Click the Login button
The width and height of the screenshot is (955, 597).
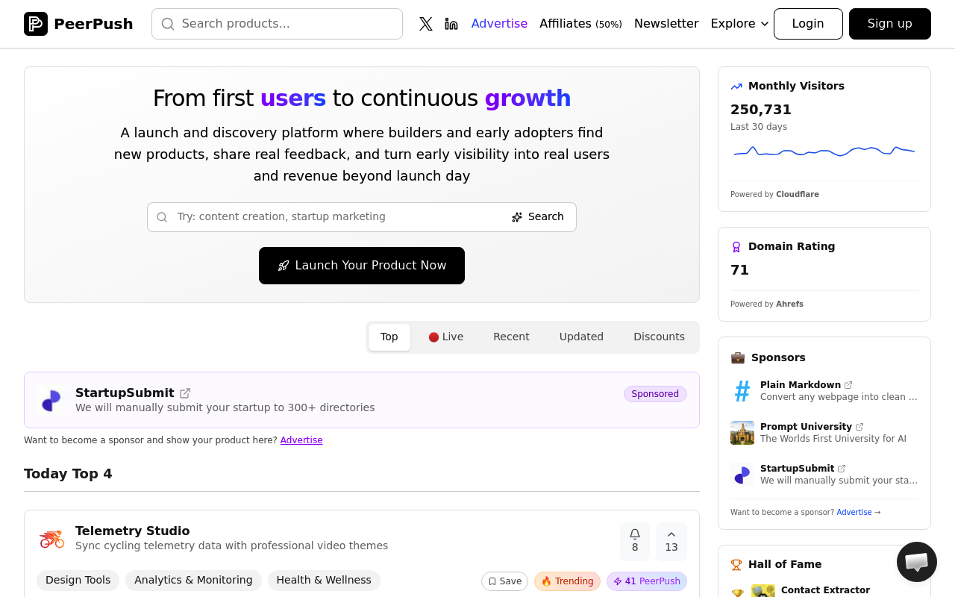(x=808, y=24)
